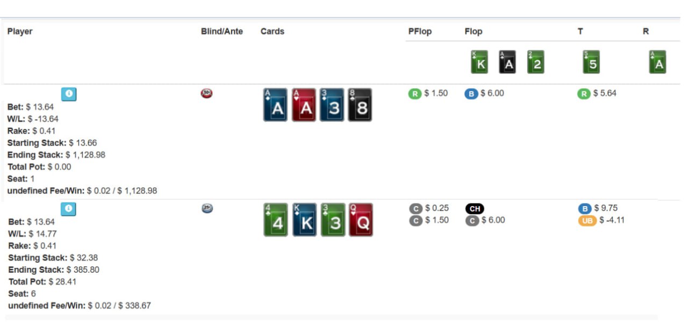Viewport: 688px width, 334px height.
Task: Click the orange UB badge beside $-4.11
Action: point(587,220)
